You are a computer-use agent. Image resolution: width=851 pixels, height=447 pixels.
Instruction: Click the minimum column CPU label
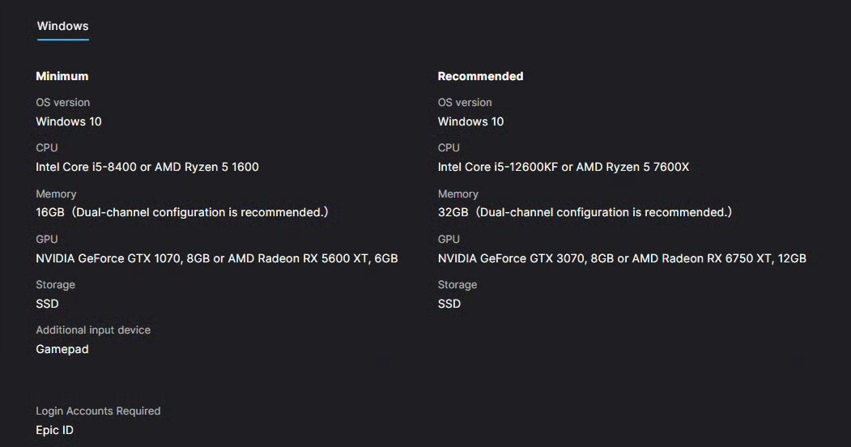(47, 147)
